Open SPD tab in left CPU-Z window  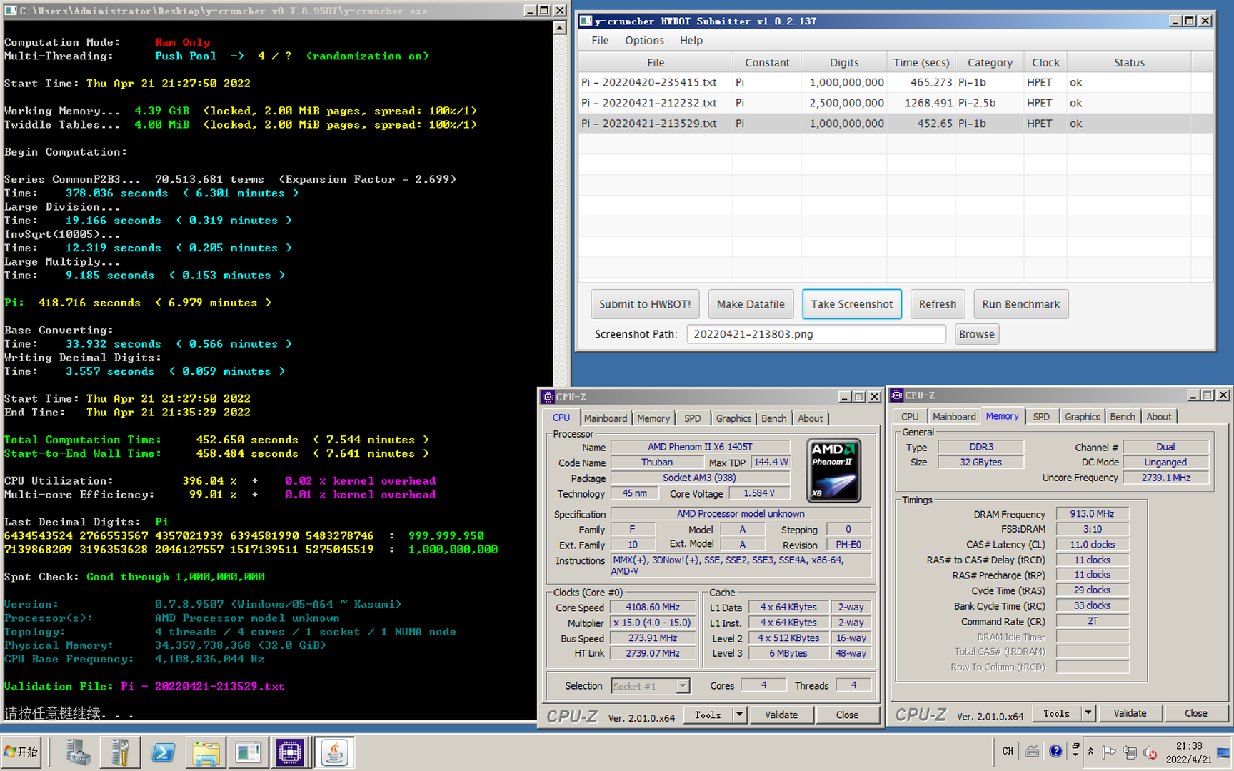coord(692,418)
